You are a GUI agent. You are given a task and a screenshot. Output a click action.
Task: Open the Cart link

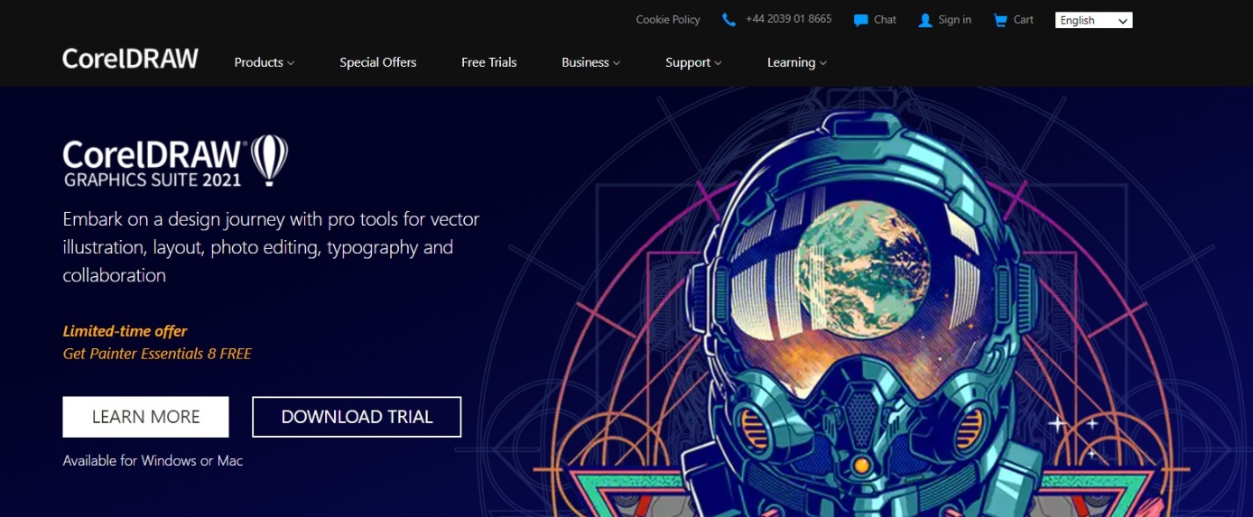tap(1024, 20)
